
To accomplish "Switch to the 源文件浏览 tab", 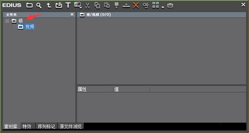I will click(x=70, y=126).
